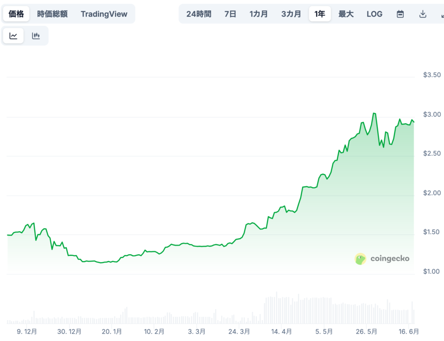Click the 10. 2月 date label
444x341 pixels.
click(x=154, y=331)
